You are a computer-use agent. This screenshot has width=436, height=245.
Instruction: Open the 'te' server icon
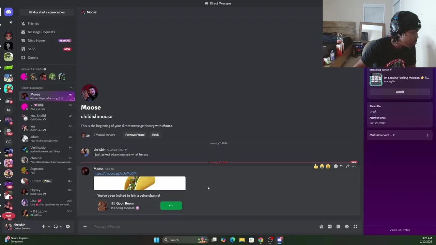pos(9,110)
